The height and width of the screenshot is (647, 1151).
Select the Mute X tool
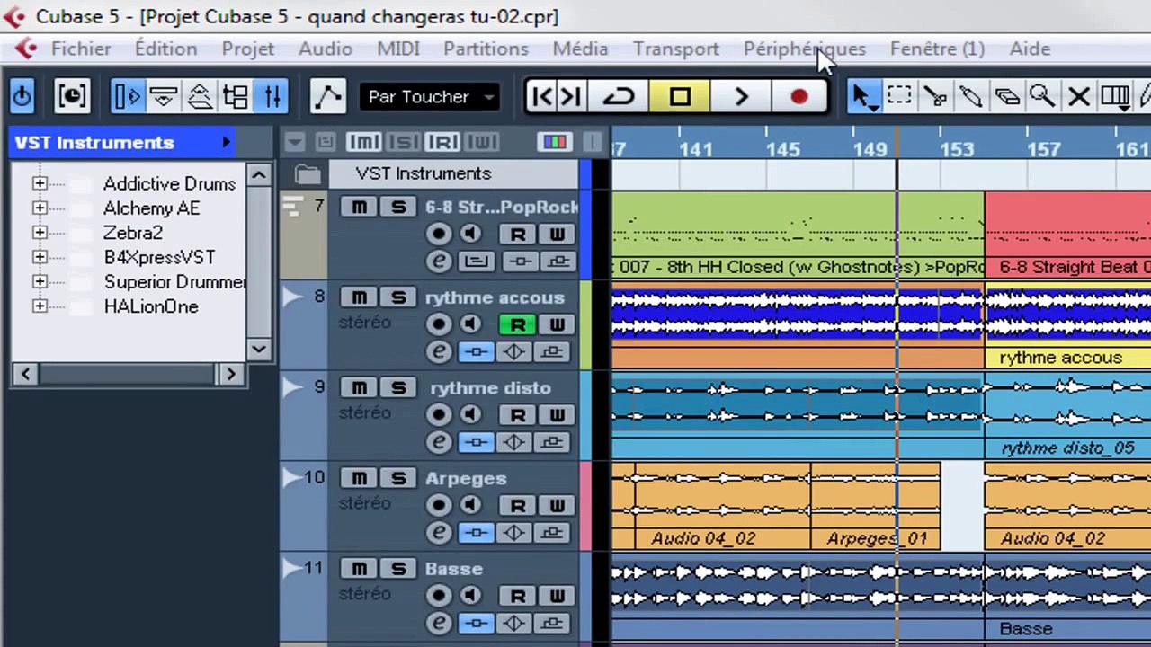[1079, 96]
